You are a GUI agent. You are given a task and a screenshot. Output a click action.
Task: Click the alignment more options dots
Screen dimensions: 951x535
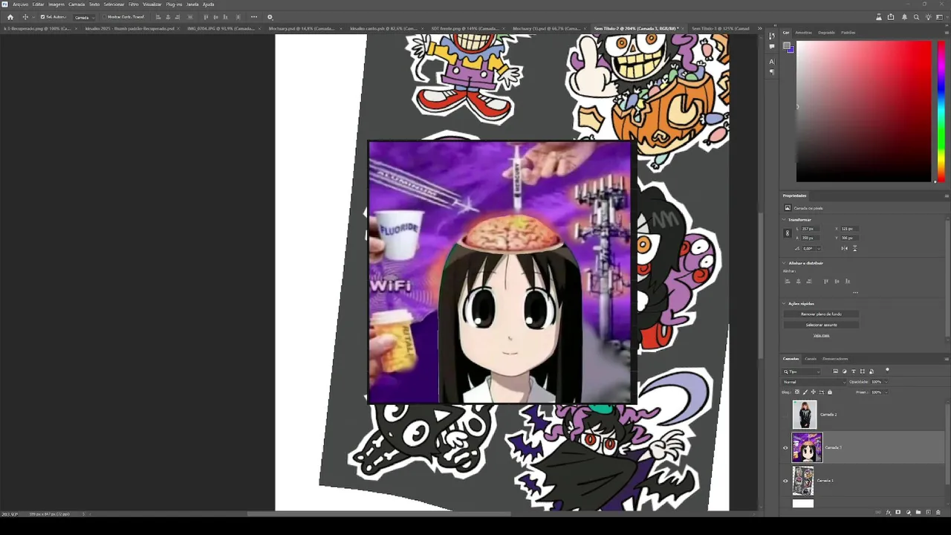pyautogui.click(x=855, y=292)
